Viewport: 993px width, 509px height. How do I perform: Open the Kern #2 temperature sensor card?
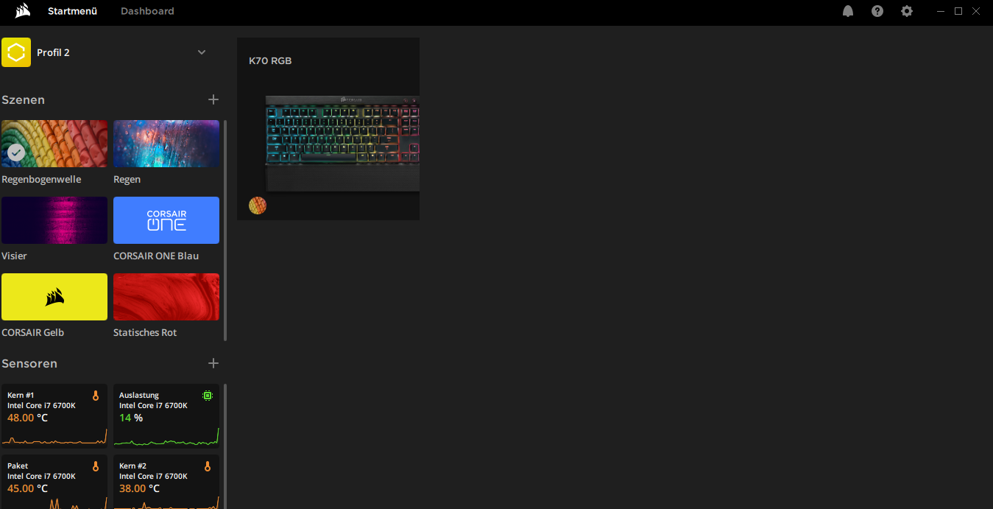point(166,482)
